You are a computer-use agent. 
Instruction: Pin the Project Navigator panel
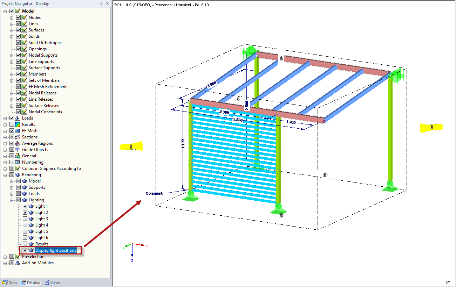pyautogui.click(x=101, y=3)
